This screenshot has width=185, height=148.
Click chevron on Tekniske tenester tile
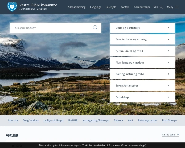point(168,85)
